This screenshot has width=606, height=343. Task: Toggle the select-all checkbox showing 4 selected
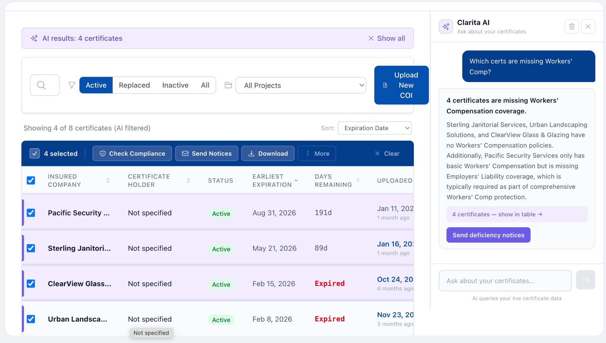click(x=34, y=153)
